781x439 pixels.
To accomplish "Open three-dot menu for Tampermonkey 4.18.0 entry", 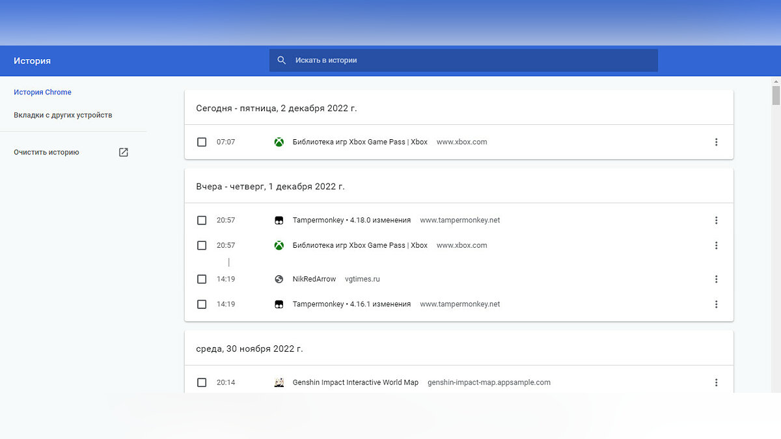I will 716,220.
